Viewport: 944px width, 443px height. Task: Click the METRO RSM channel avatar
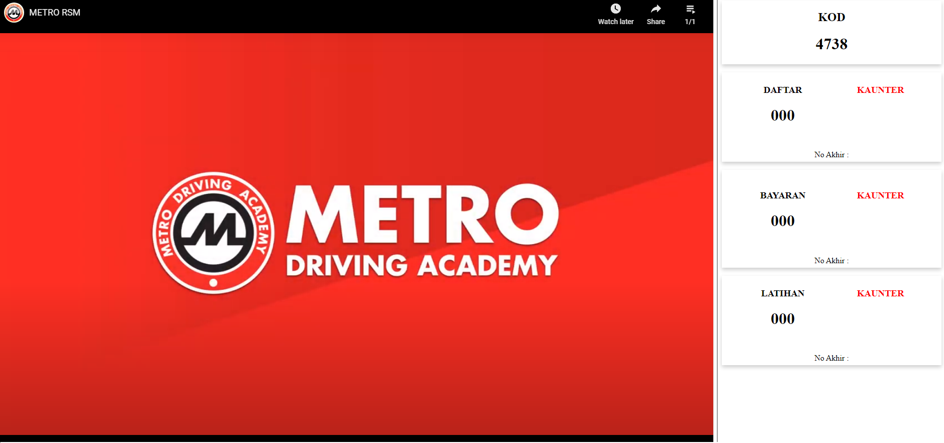click(x=14, y=13)
